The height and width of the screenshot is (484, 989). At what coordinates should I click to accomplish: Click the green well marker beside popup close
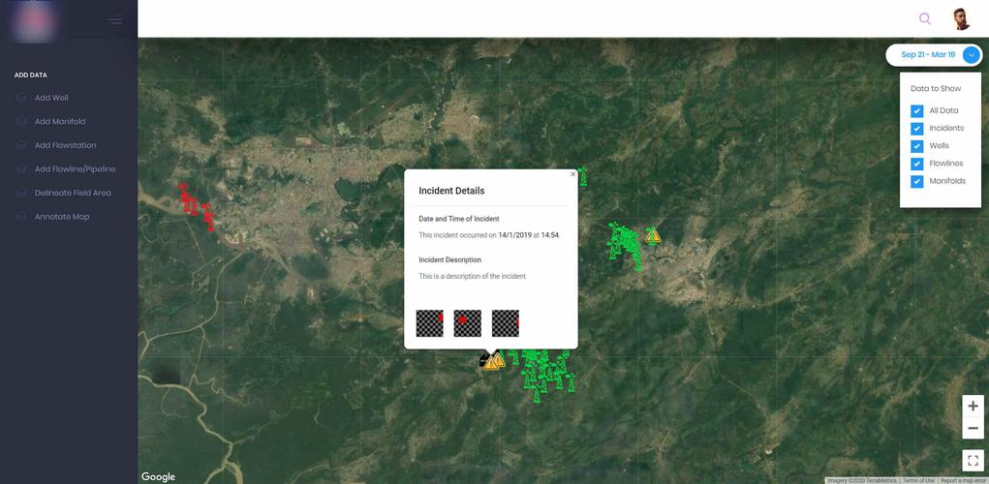pos(583,177)
